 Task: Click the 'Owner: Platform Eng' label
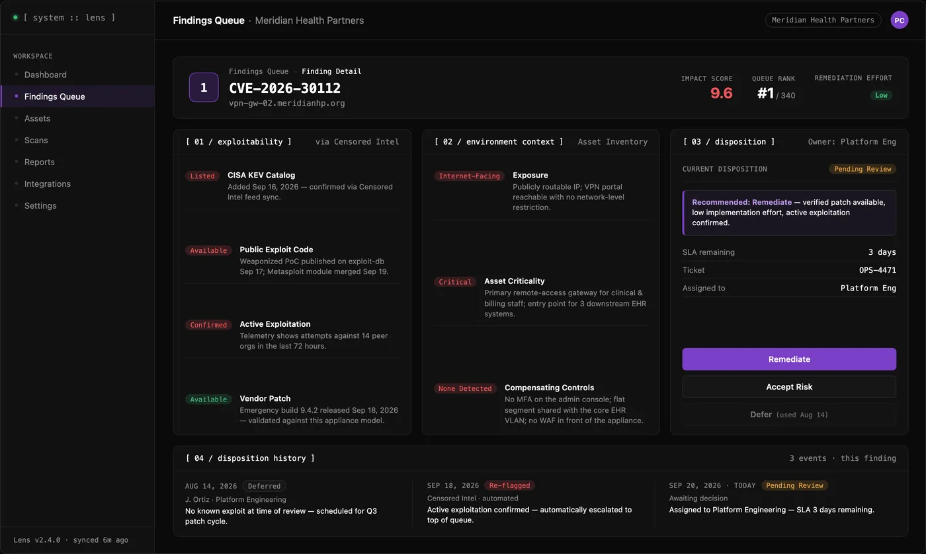(x=852, y=141)
